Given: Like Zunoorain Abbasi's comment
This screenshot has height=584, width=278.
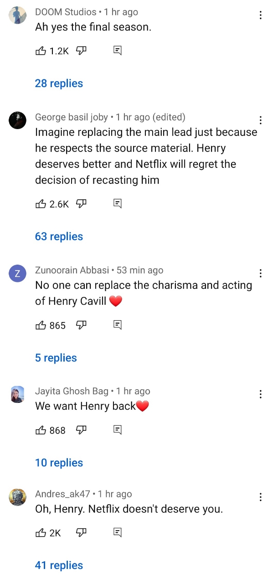Looking at the screenshot, I should coord(41,325).
